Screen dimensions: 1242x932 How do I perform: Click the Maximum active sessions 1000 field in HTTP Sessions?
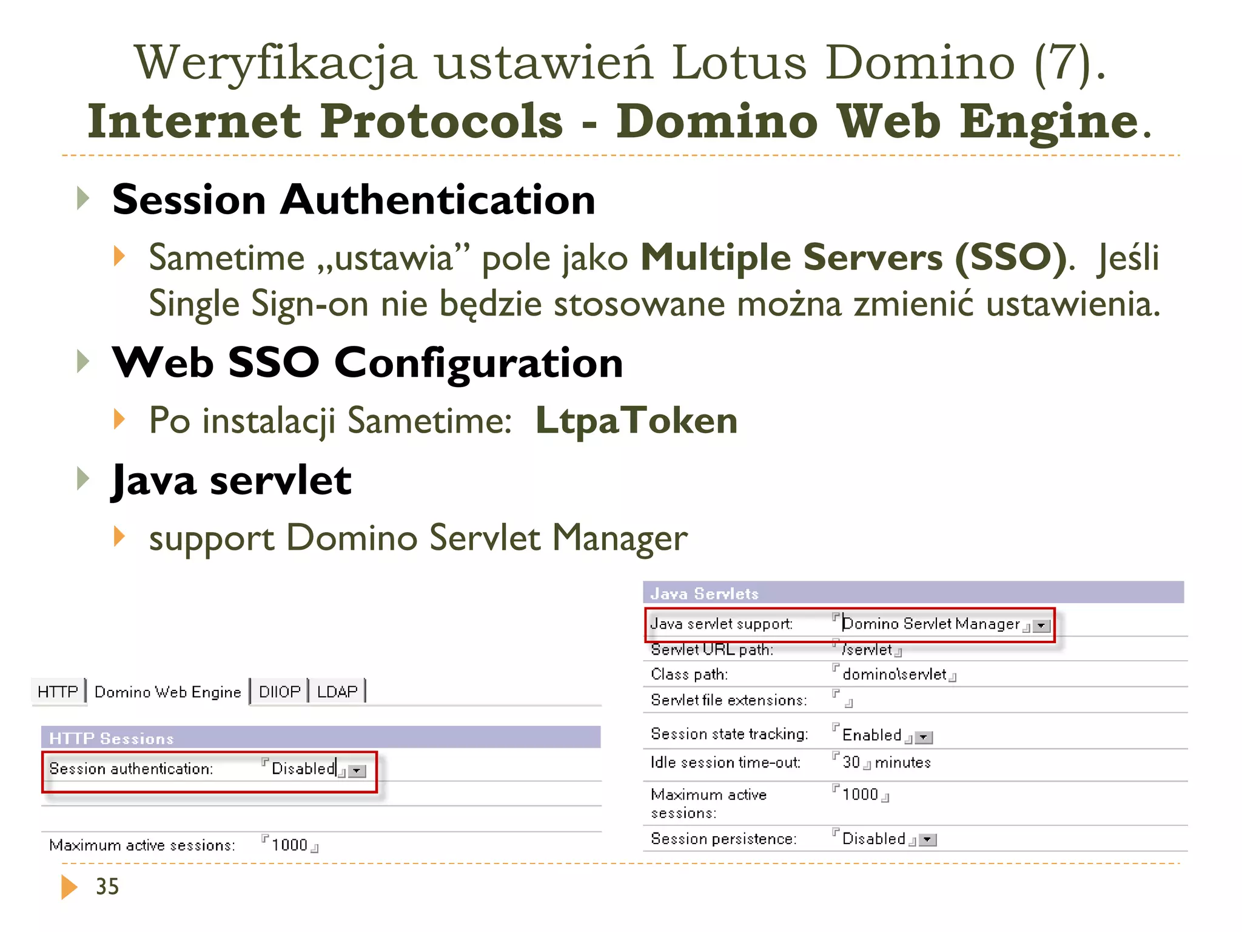[x=290, y=845]
